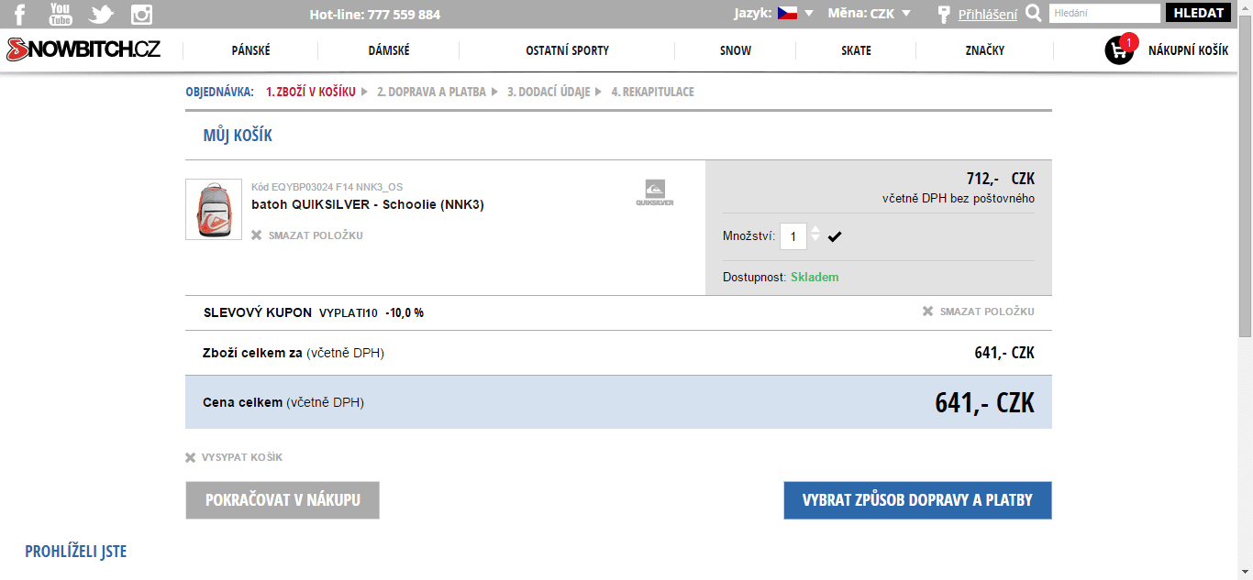Confirm quantity with the checkmark icon
Screen dimensions: 1253x580
(x=835, y=236)
